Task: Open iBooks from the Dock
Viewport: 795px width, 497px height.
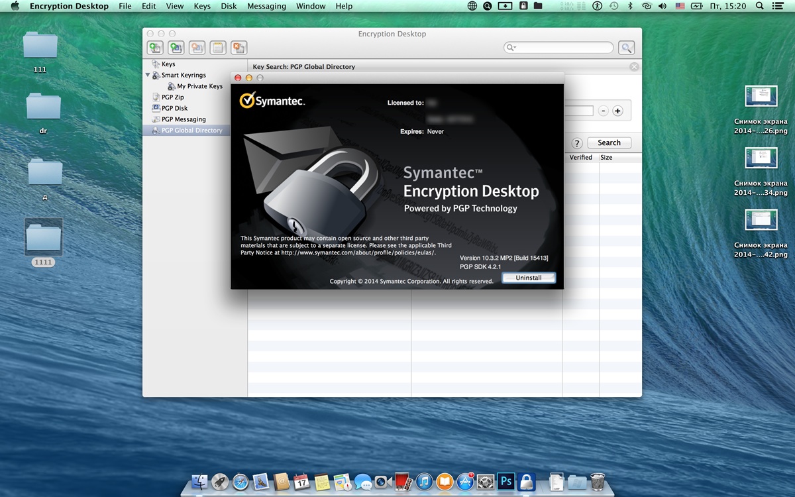Action: (445, 482)
